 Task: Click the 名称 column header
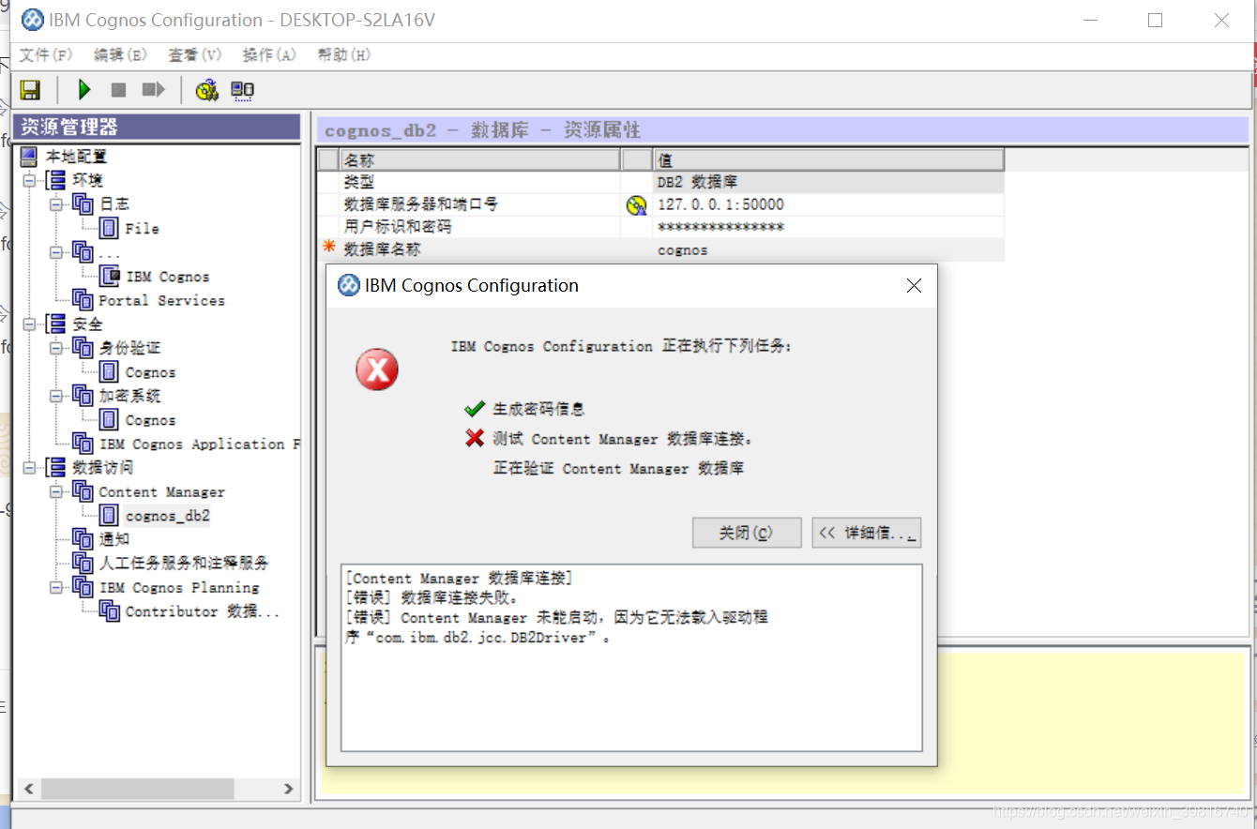479,160
